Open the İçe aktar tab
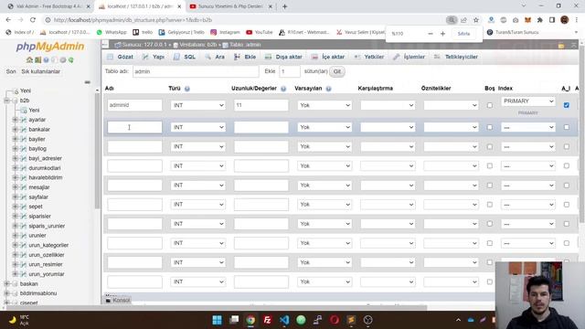 [x=328, y=57]
